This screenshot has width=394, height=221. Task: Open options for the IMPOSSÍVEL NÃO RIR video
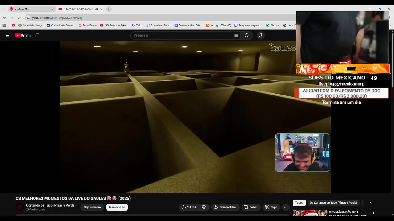[x=374, y=212]
